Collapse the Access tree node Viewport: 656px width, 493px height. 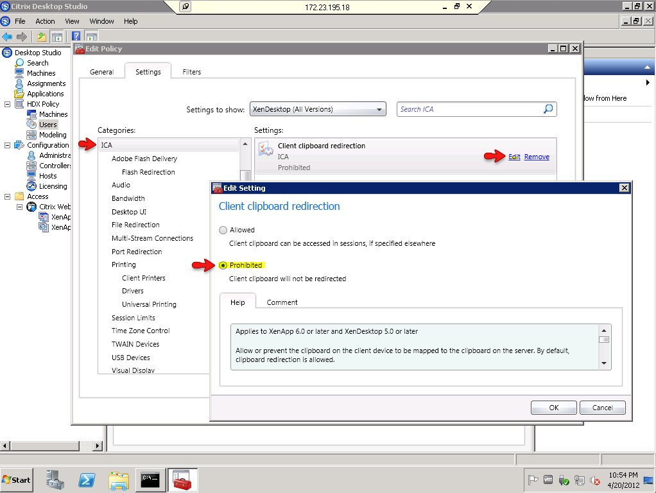click(x=7, y=196)
